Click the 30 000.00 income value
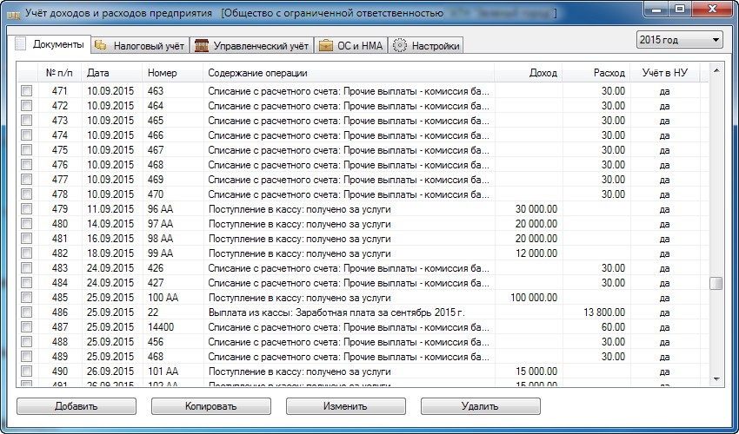Viewport: 739px width, 434px height. pos(536,209)
